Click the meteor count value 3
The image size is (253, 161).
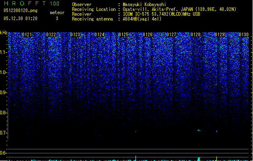pos(57,19)
